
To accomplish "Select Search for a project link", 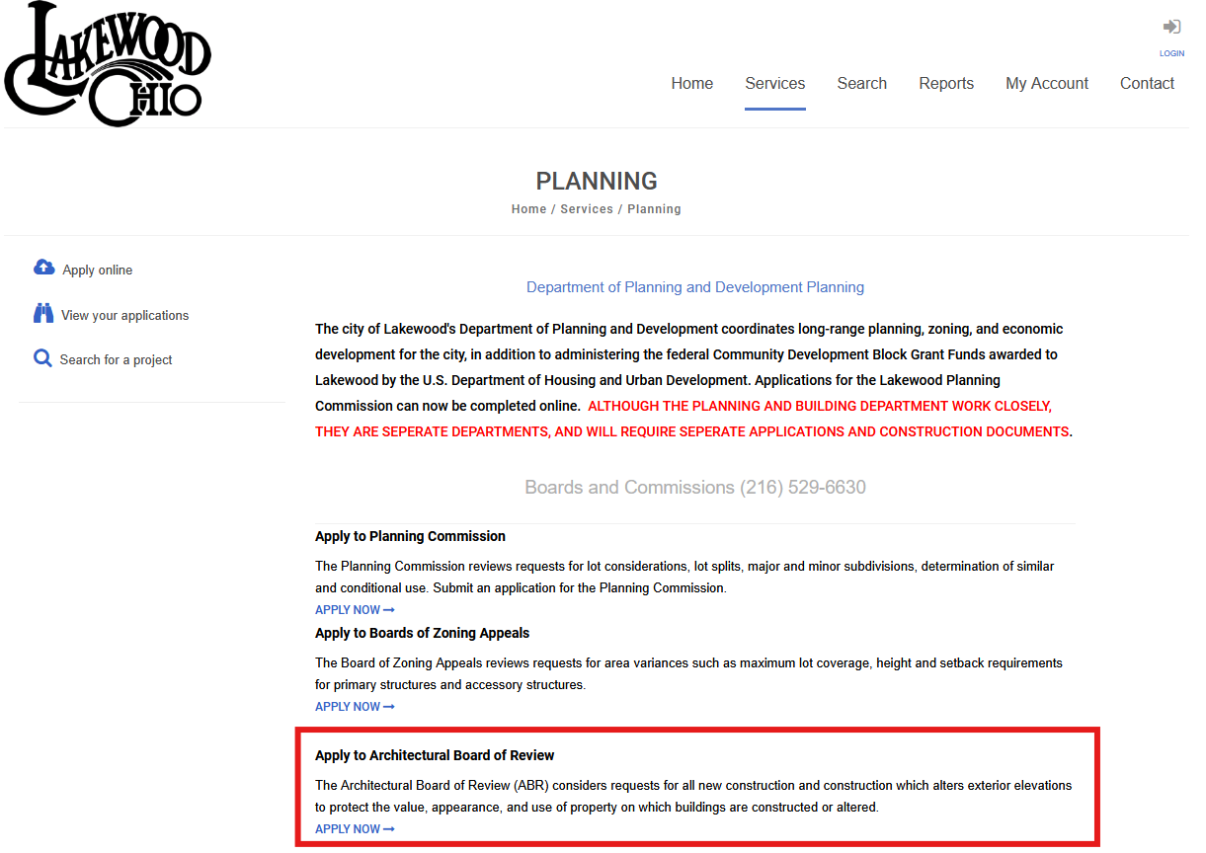I will 116,359.
